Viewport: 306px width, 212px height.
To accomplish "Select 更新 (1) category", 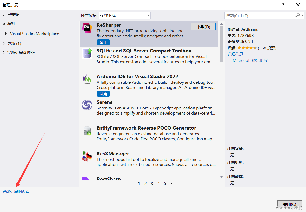I will point(14,44).
